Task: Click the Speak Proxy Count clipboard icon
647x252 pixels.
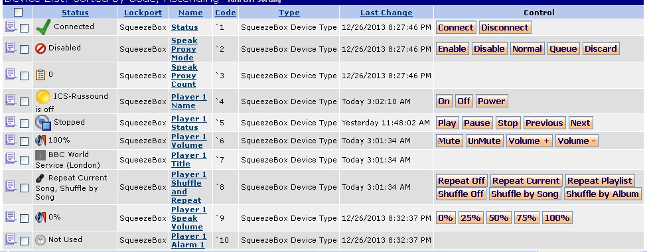Action: pyautogui.click(x=40, y=75)
